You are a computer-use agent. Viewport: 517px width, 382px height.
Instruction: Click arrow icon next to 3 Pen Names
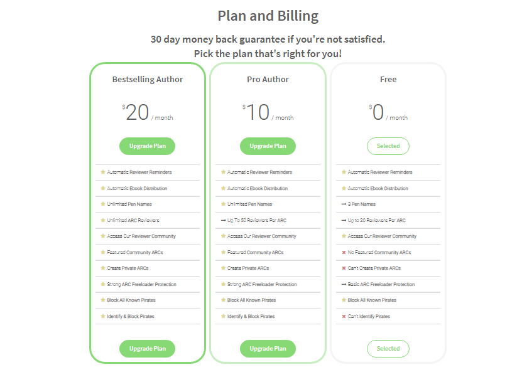pos(344,204)
